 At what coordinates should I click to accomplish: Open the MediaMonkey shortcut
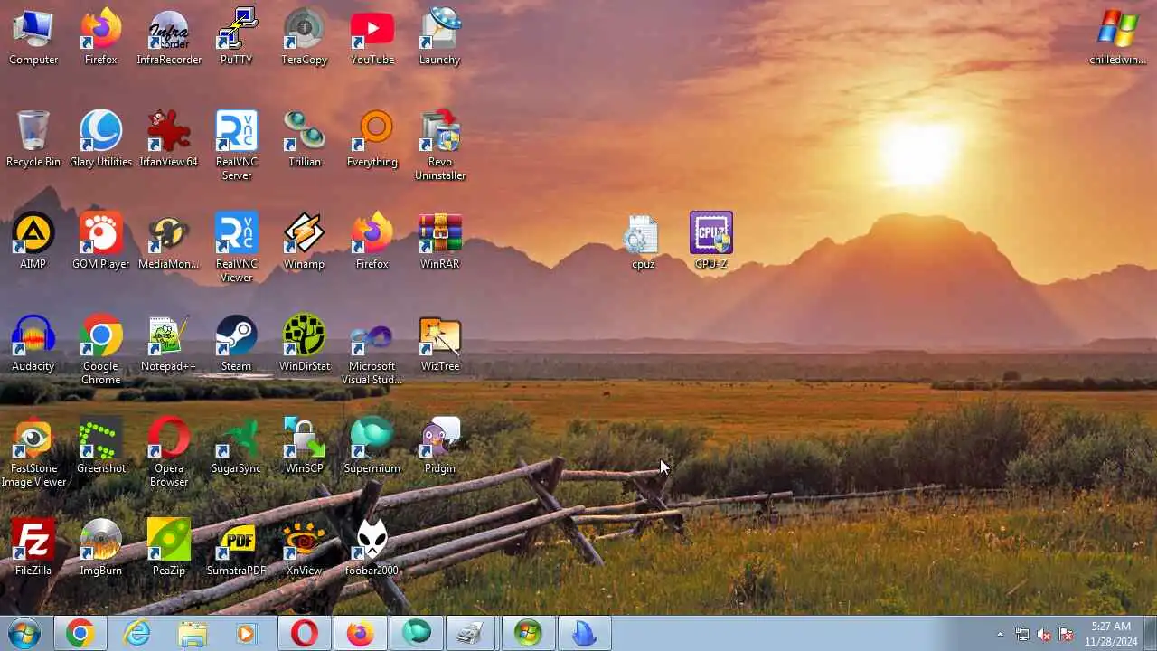click(169, 241)
